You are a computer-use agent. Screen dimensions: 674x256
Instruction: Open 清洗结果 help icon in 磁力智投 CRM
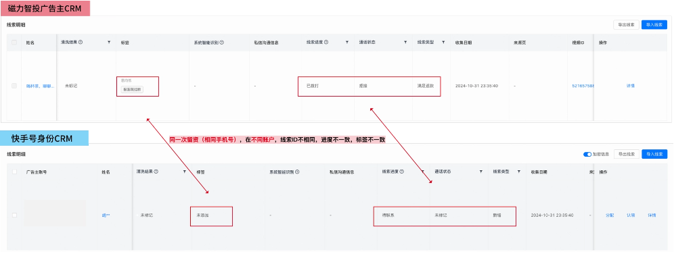(81, 43)
